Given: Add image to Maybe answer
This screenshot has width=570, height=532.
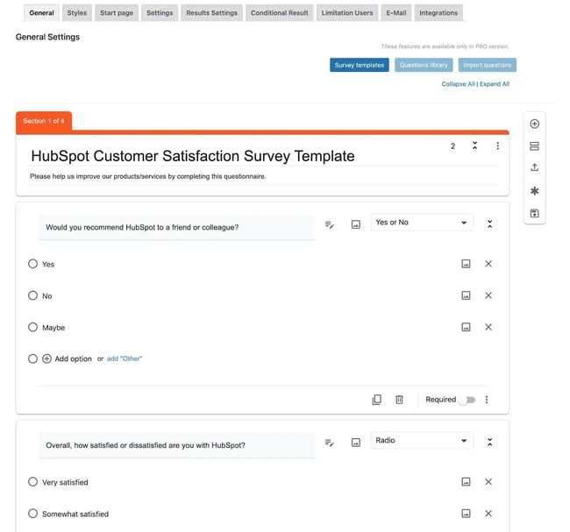Looking at the screenshot, I should [x=466, y=327].
